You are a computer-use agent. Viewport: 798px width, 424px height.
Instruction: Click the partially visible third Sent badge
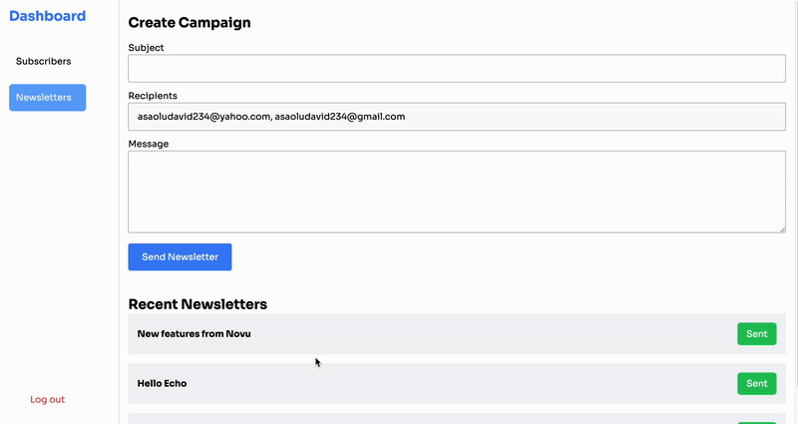[756, 421]
